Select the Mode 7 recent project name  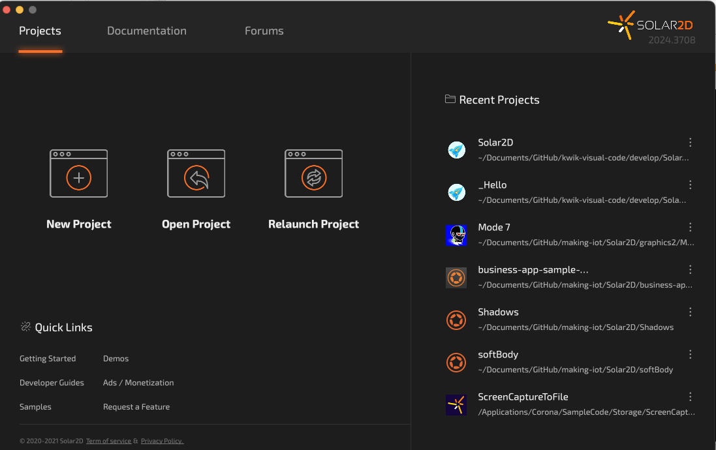point(494,227)
